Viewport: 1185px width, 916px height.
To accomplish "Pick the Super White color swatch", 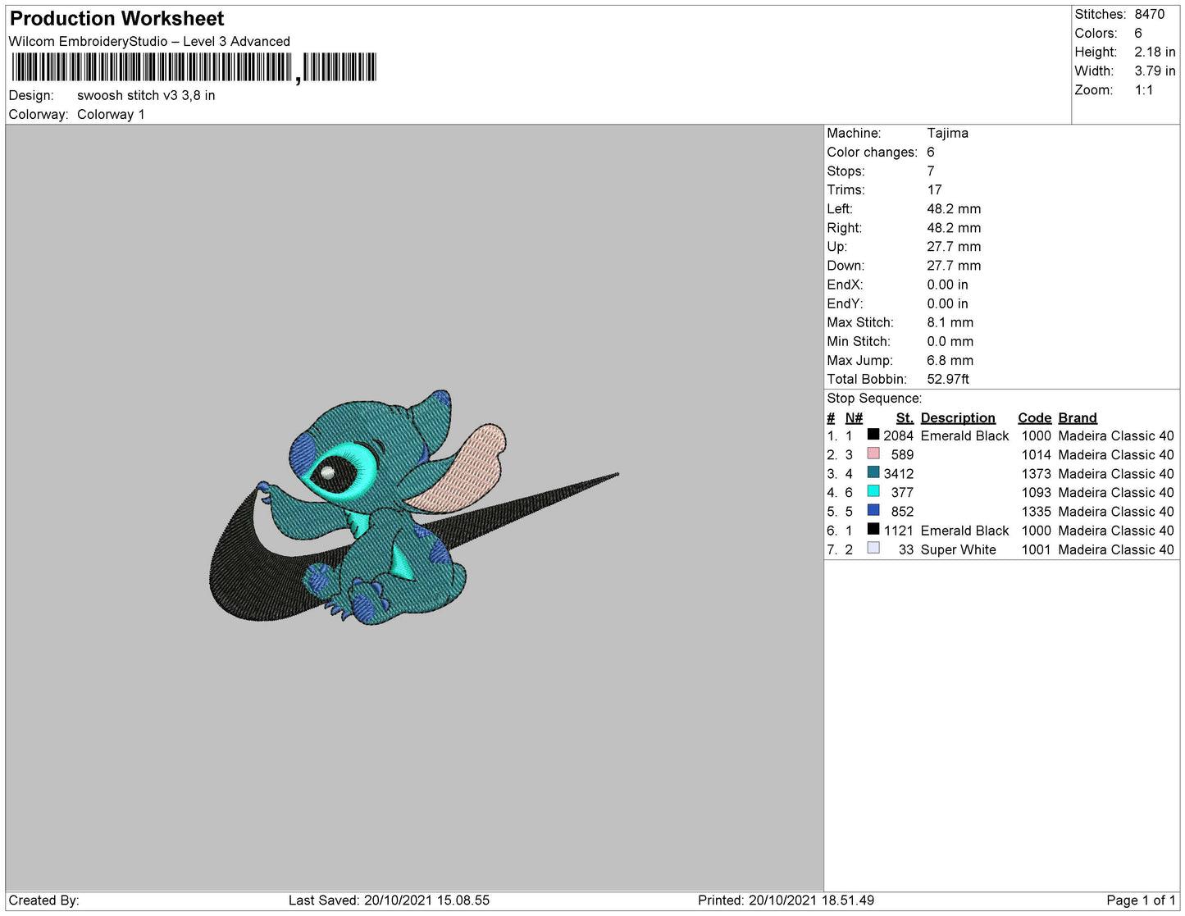I will pyautogui.click(x=873, y=548).
